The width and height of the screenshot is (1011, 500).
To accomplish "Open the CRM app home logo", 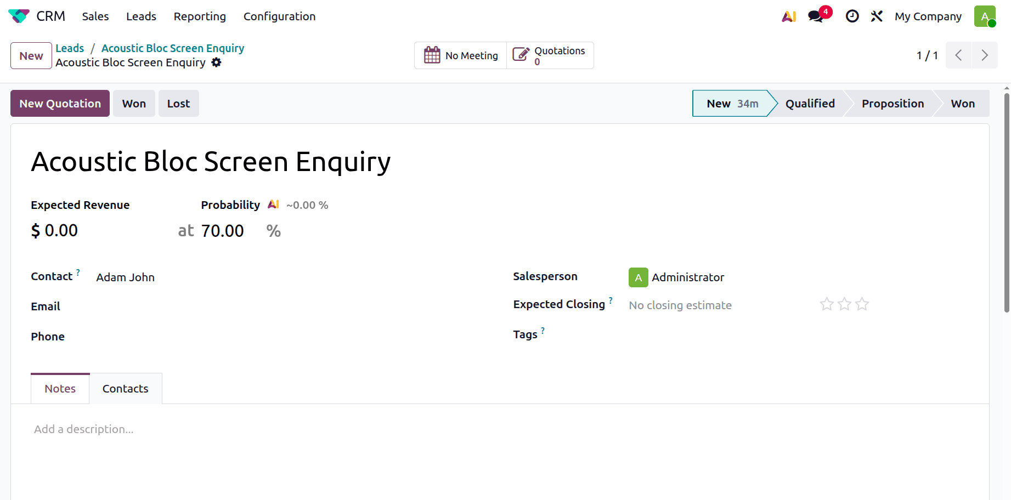I will [19, 16].
